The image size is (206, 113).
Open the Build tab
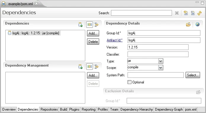[x=64, y=109]
